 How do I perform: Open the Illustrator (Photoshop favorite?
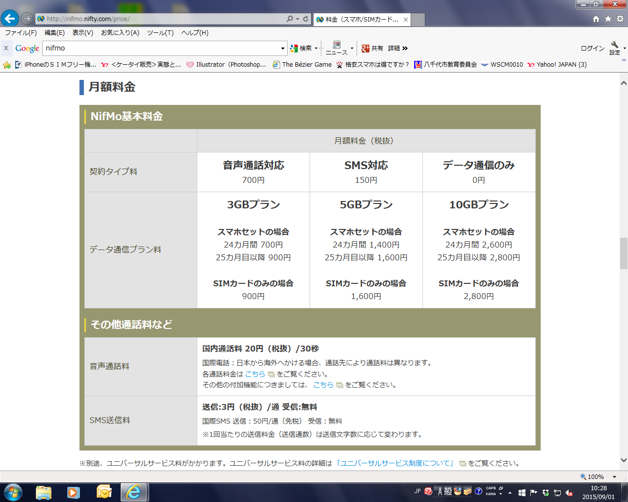pos(226,65)
